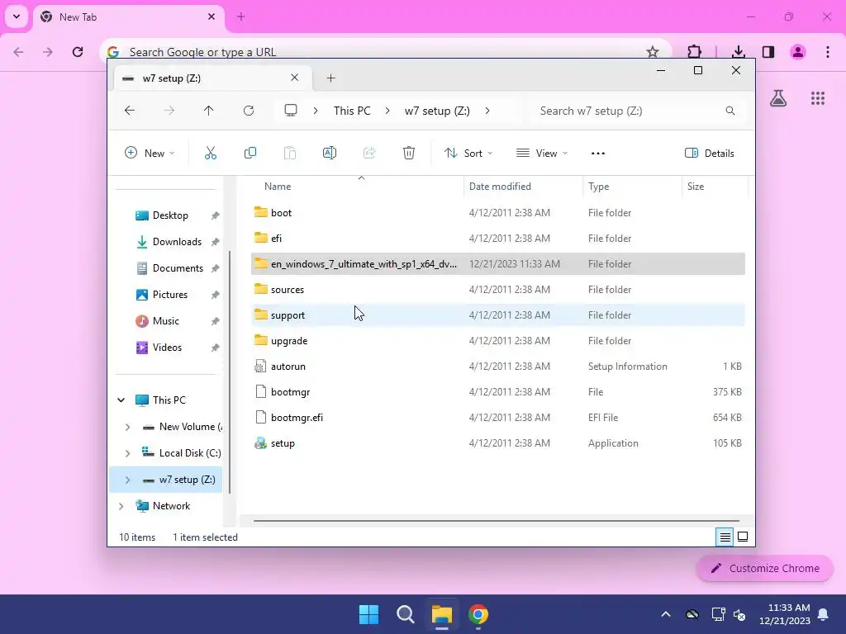Image resolution: width=846 pixels, height=634 pixels.
Task: Open Chrome Labs flask icon
Action: (x=778, y=98)
